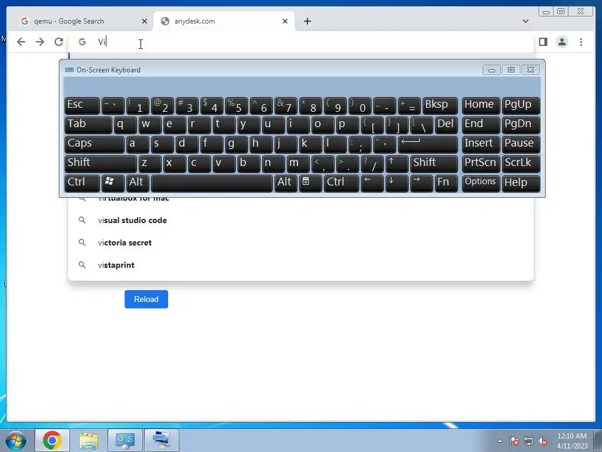602x452 pixels.
Task: Close the qemu Google Search tab
Action: pyautogui.click(x=145, y=21)
